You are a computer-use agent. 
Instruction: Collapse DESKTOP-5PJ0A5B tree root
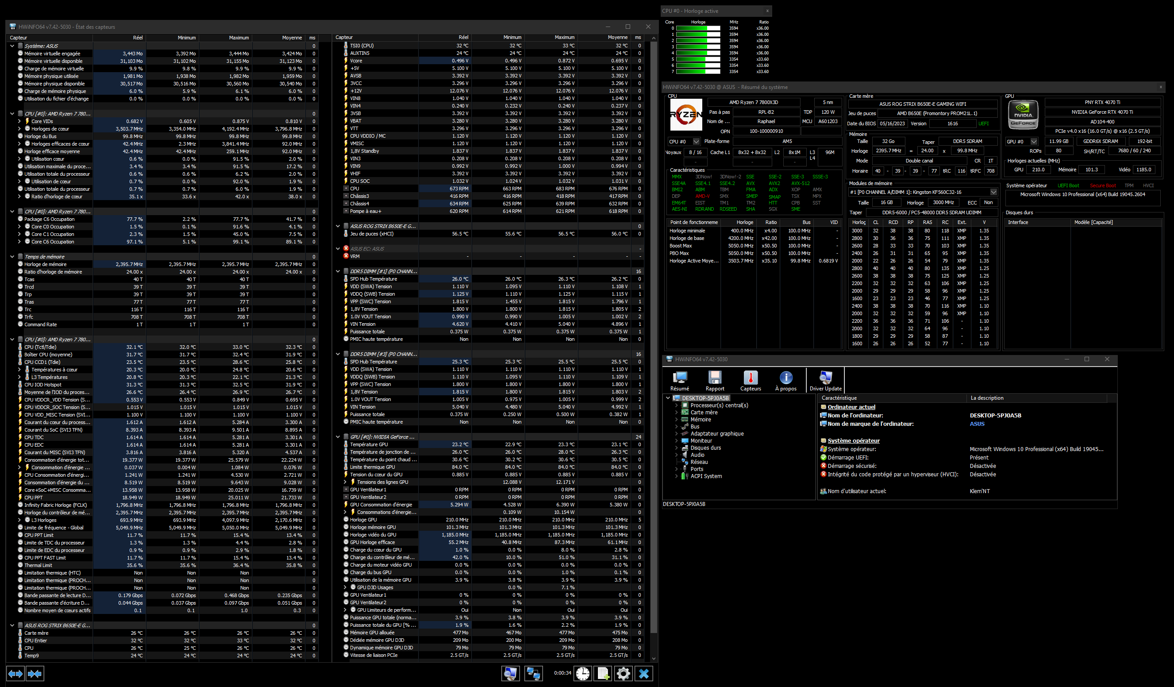(668, 398)
